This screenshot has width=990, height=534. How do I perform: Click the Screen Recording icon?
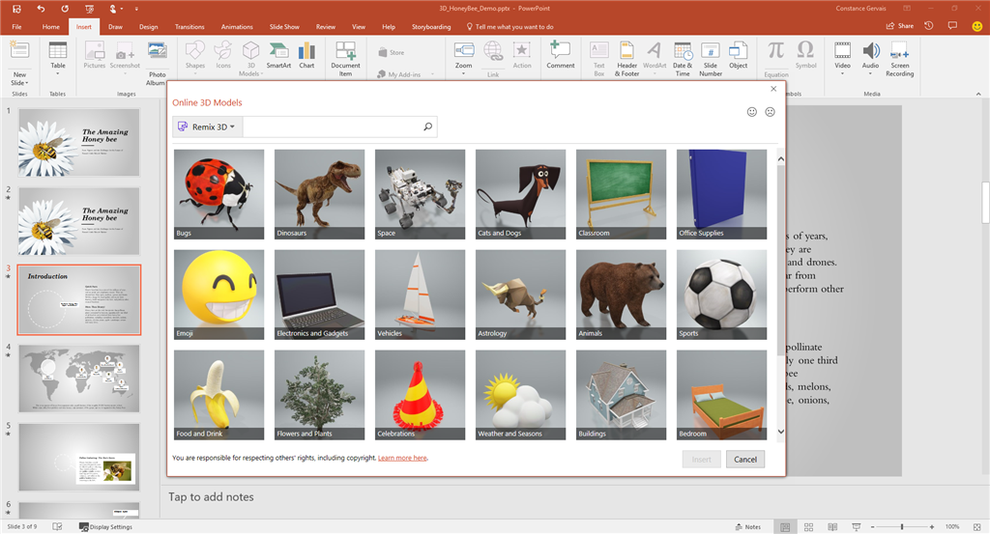click(x=899, y=58)
